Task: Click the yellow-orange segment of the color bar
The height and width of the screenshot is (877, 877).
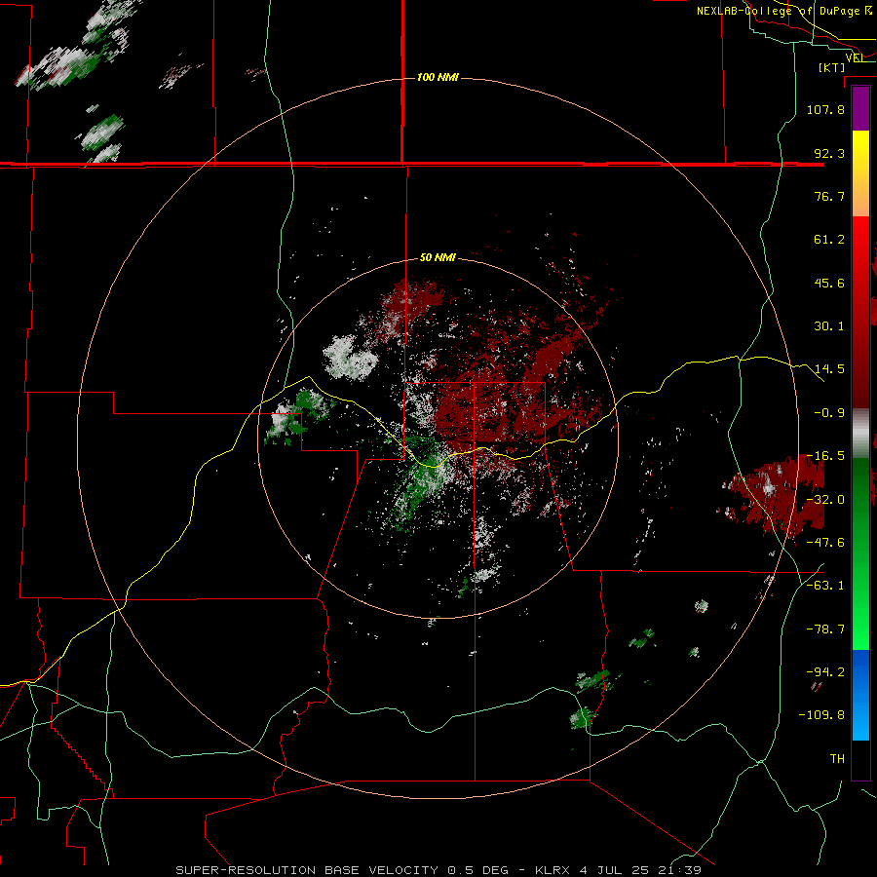Action: (860, 173)
